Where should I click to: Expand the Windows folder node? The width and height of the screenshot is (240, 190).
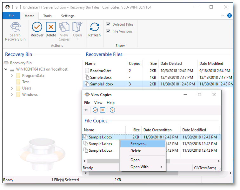pos(12,95)
